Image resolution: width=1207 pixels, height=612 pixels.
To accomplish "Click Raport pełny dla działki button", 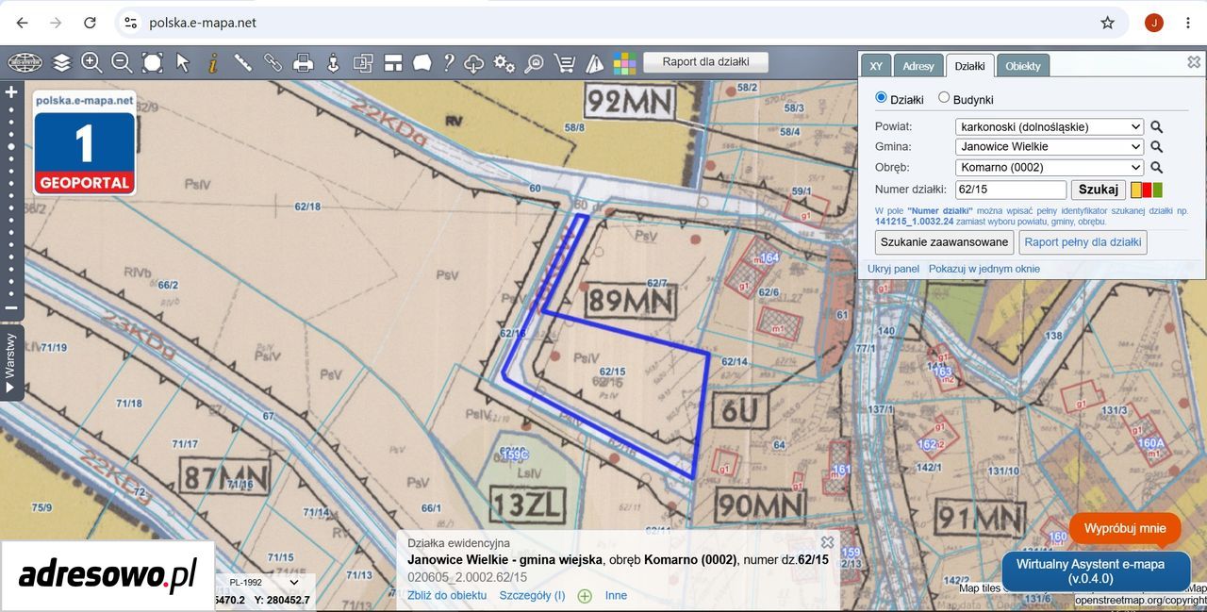I will [x=1083, y=242].
